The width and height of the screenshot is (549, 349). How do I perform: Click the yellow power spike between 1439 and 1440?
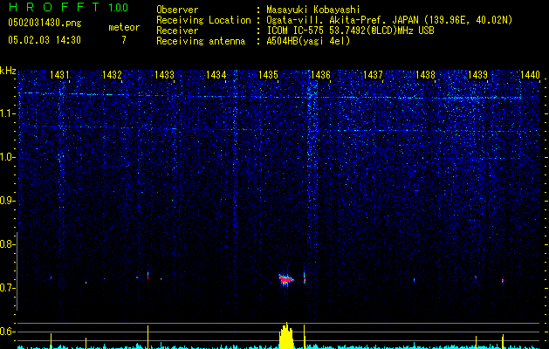click(503, 342)
